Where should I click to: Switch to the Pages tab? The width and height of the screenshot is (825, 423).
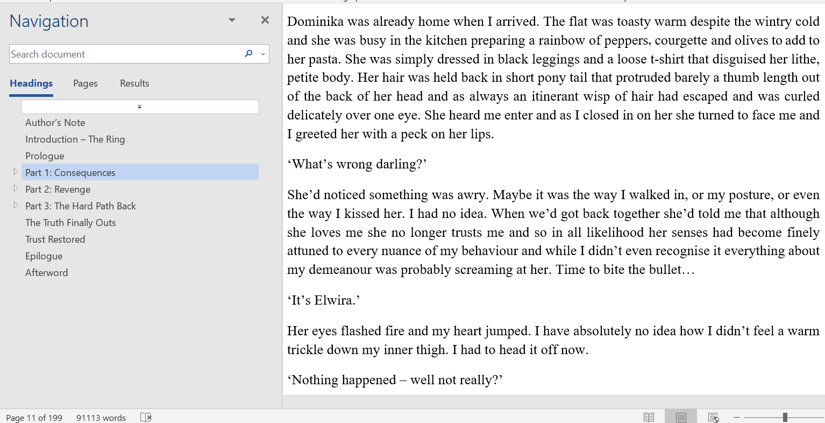86,83
